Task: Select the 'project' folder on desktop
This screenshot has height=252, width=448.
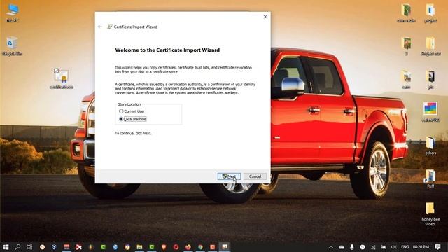Action: (430, 13)
